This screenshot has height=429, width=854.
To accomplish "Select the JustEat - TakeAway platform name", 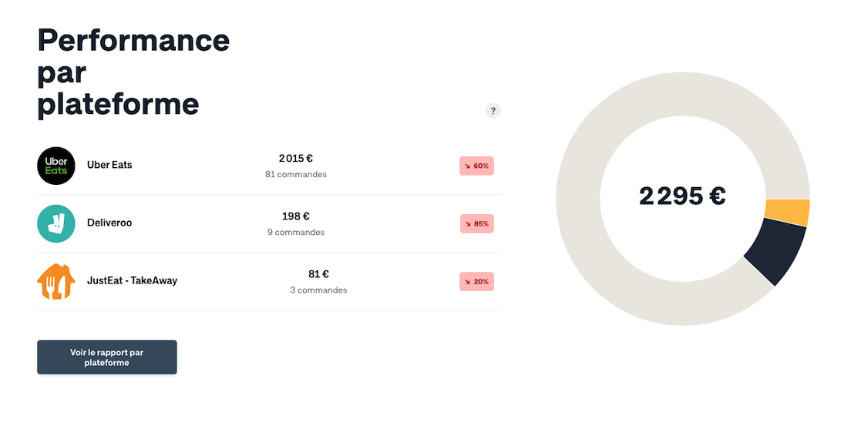I will pos(132,280).
